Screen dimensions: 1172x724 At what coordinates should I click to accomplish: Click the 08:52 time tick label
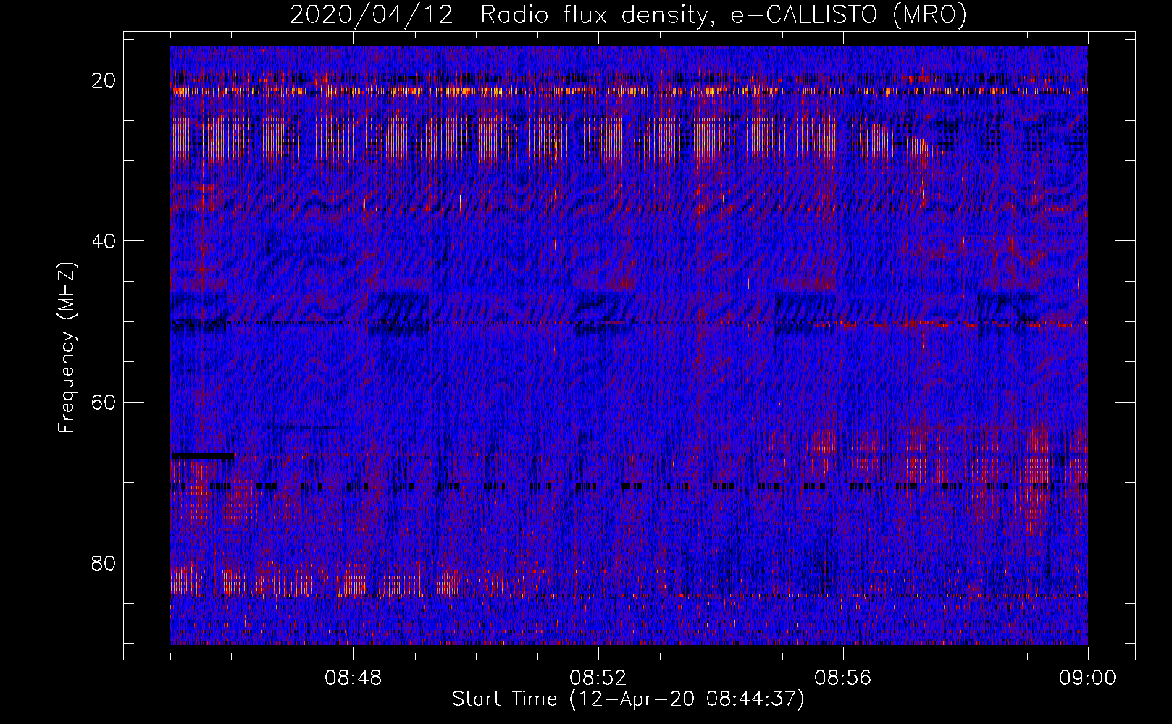click(598, 678)
